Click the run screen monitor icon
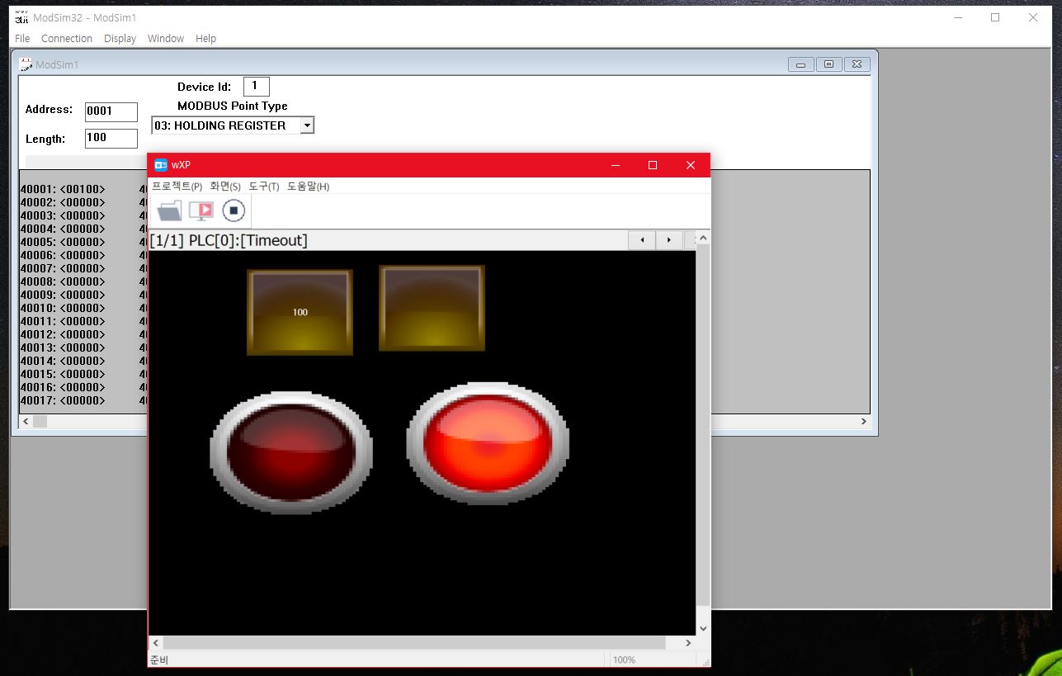 pyautogui.click(x=201, y=211)
